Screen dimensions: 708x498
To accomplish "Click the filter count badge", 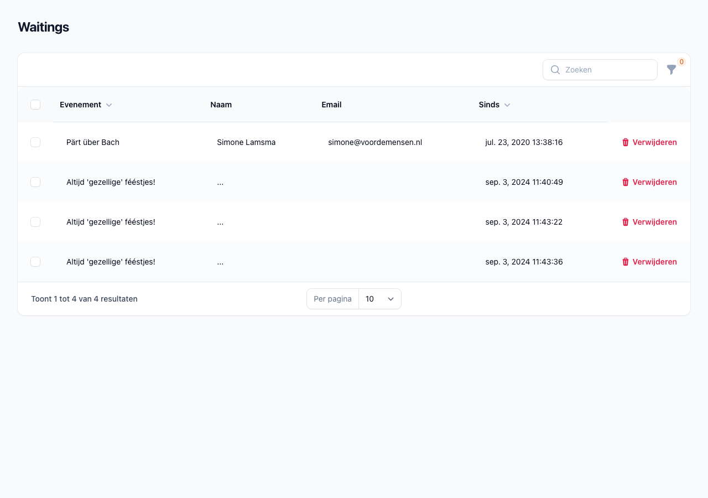I will click(x=681, y=62).
